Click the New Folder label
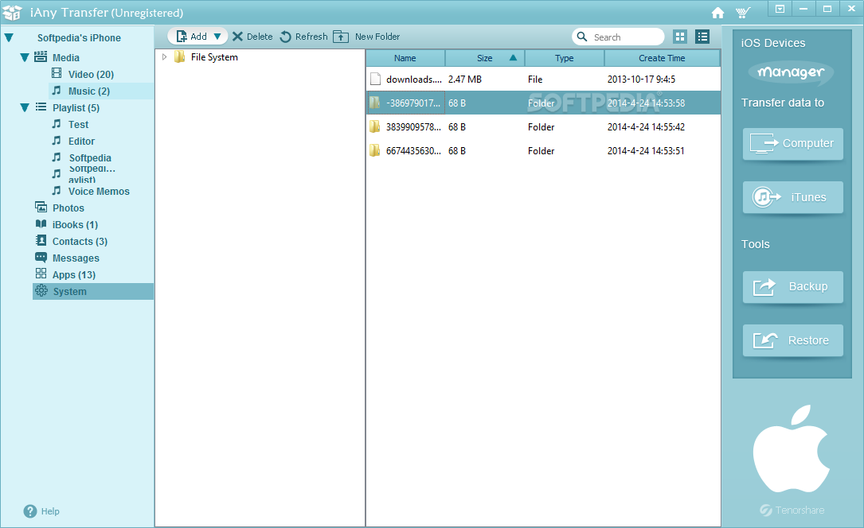The width and height of the screenshot is (864, 528). 377,37
